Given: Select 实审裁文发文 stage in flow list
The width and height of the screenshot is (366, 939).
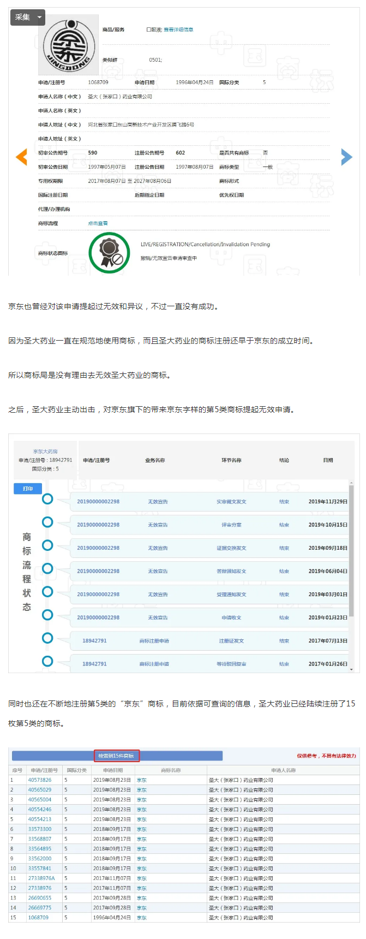Looking at the screenshot, I should [231, 502].
